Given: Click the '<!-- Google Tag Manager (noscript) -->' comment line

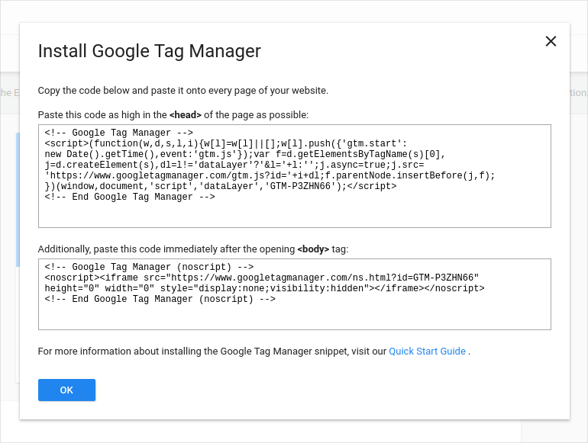Looking at the screenshot, I should [149, 267].
